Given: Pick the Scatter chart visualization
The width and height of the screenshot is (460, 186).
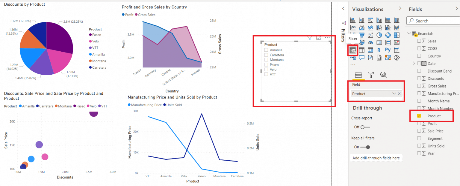Looking at the screenshot, I should [370, 35].
